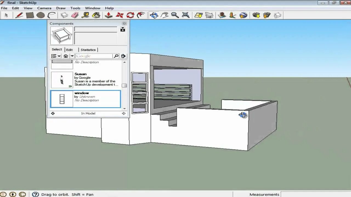Select the Rotate tool
351x197 pixels.
[130, 15]
